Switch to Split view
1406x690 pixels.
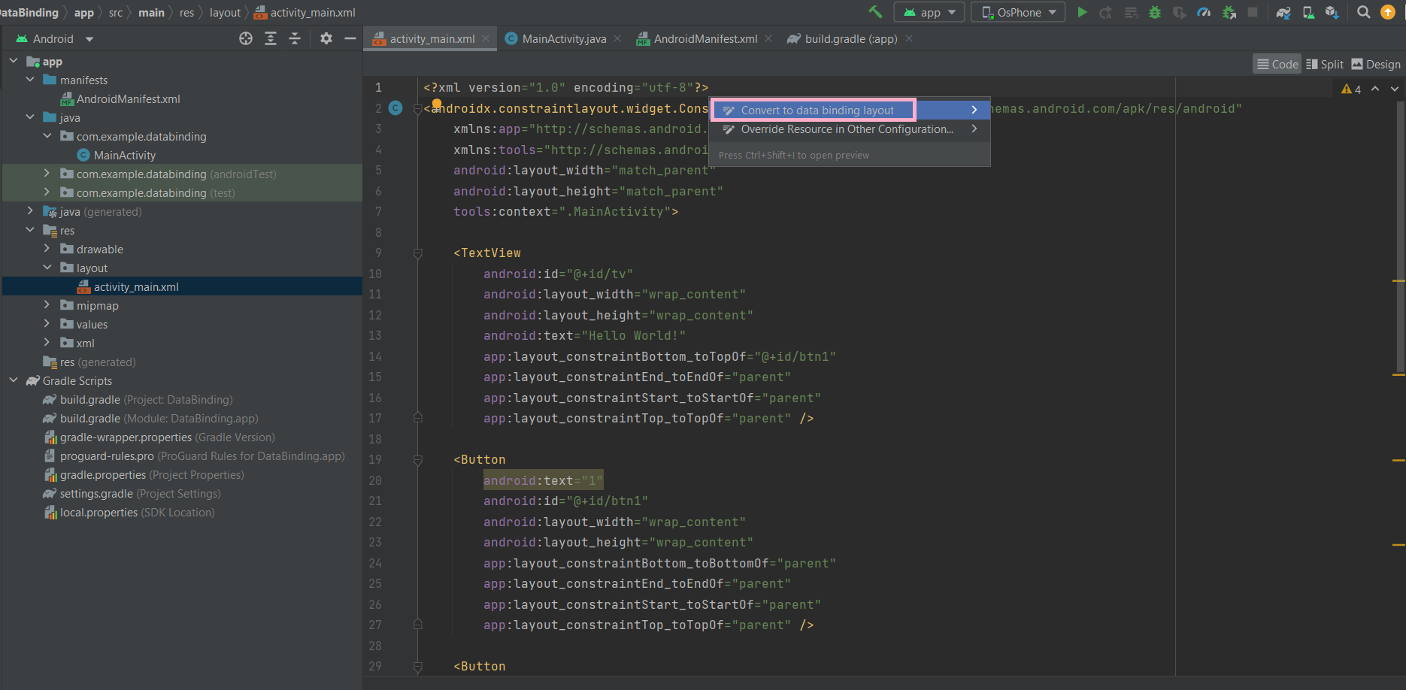point(1324,64)
